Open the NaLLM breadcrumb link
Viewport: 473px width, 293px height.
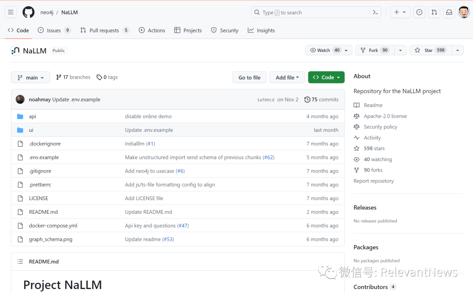tap(69, 12)
